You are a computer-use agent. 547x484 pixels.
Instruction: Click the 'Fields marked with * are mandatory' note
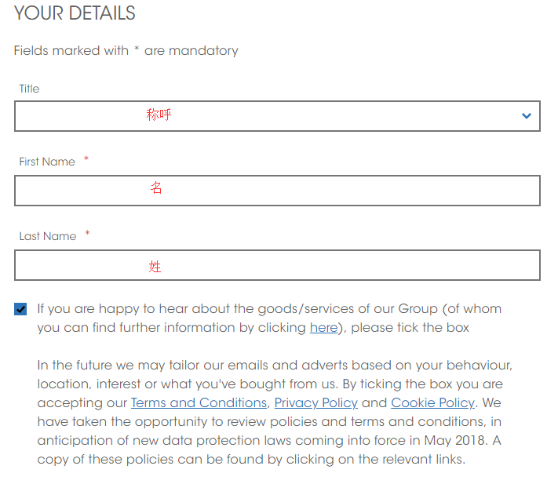(126, 50)
